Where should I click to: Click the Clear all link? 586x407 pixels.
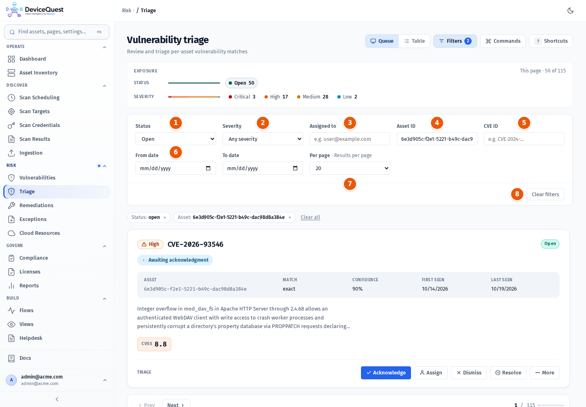click(310, 217)
